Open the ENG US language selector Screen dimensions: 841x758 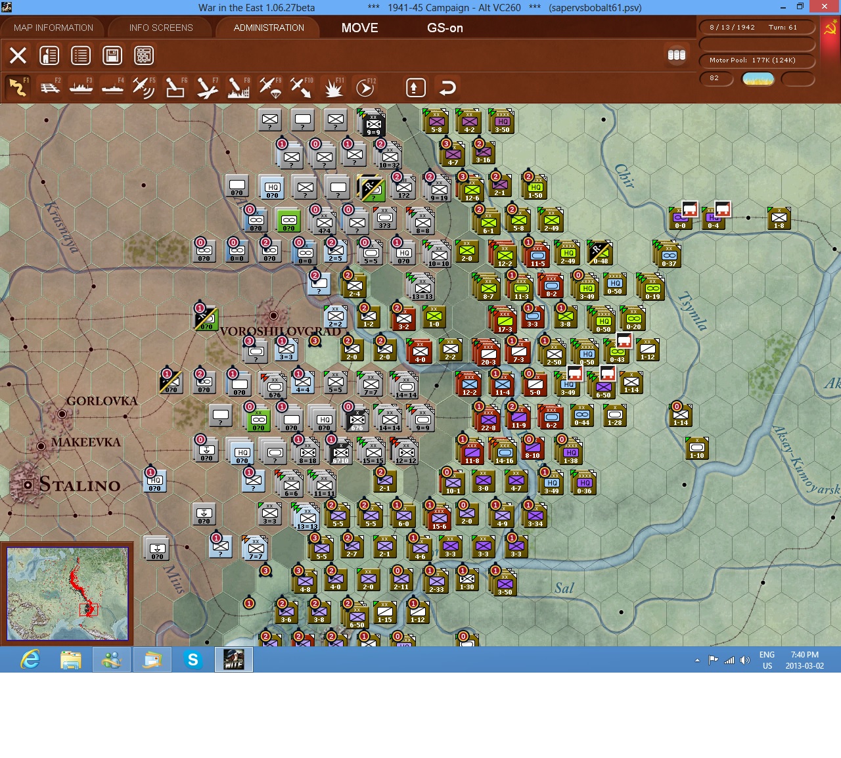tap(767, 660)
